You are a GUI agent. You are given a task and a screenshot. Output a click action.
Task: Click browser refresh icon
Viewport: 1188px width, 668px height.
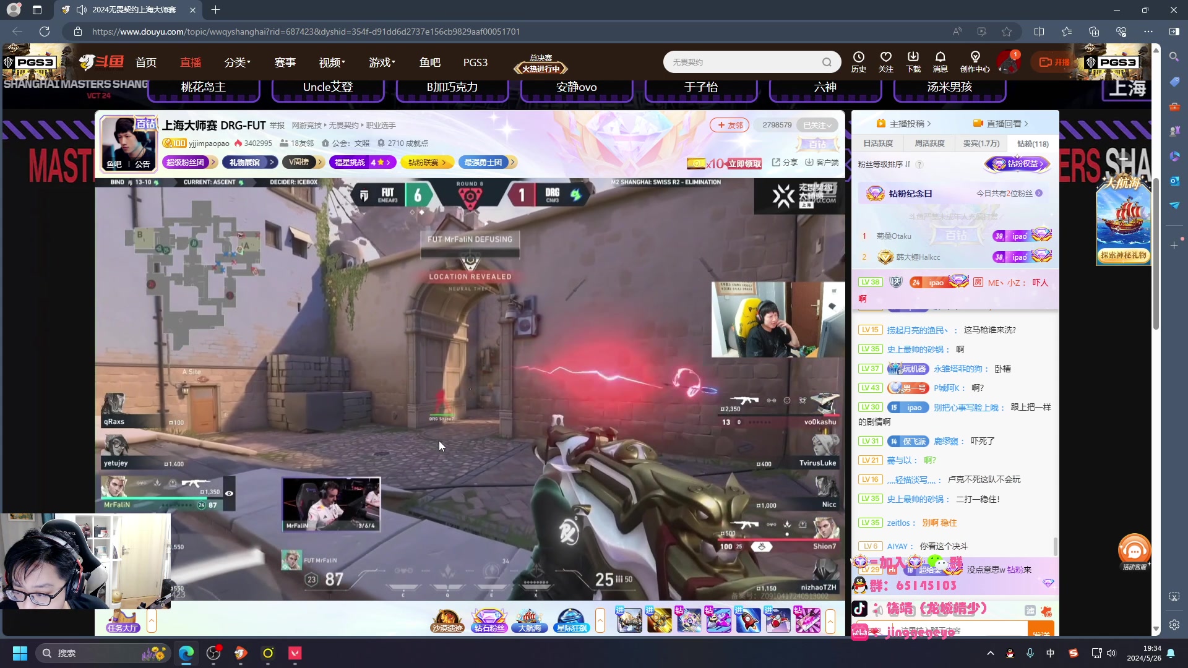[x=45, y=32]
